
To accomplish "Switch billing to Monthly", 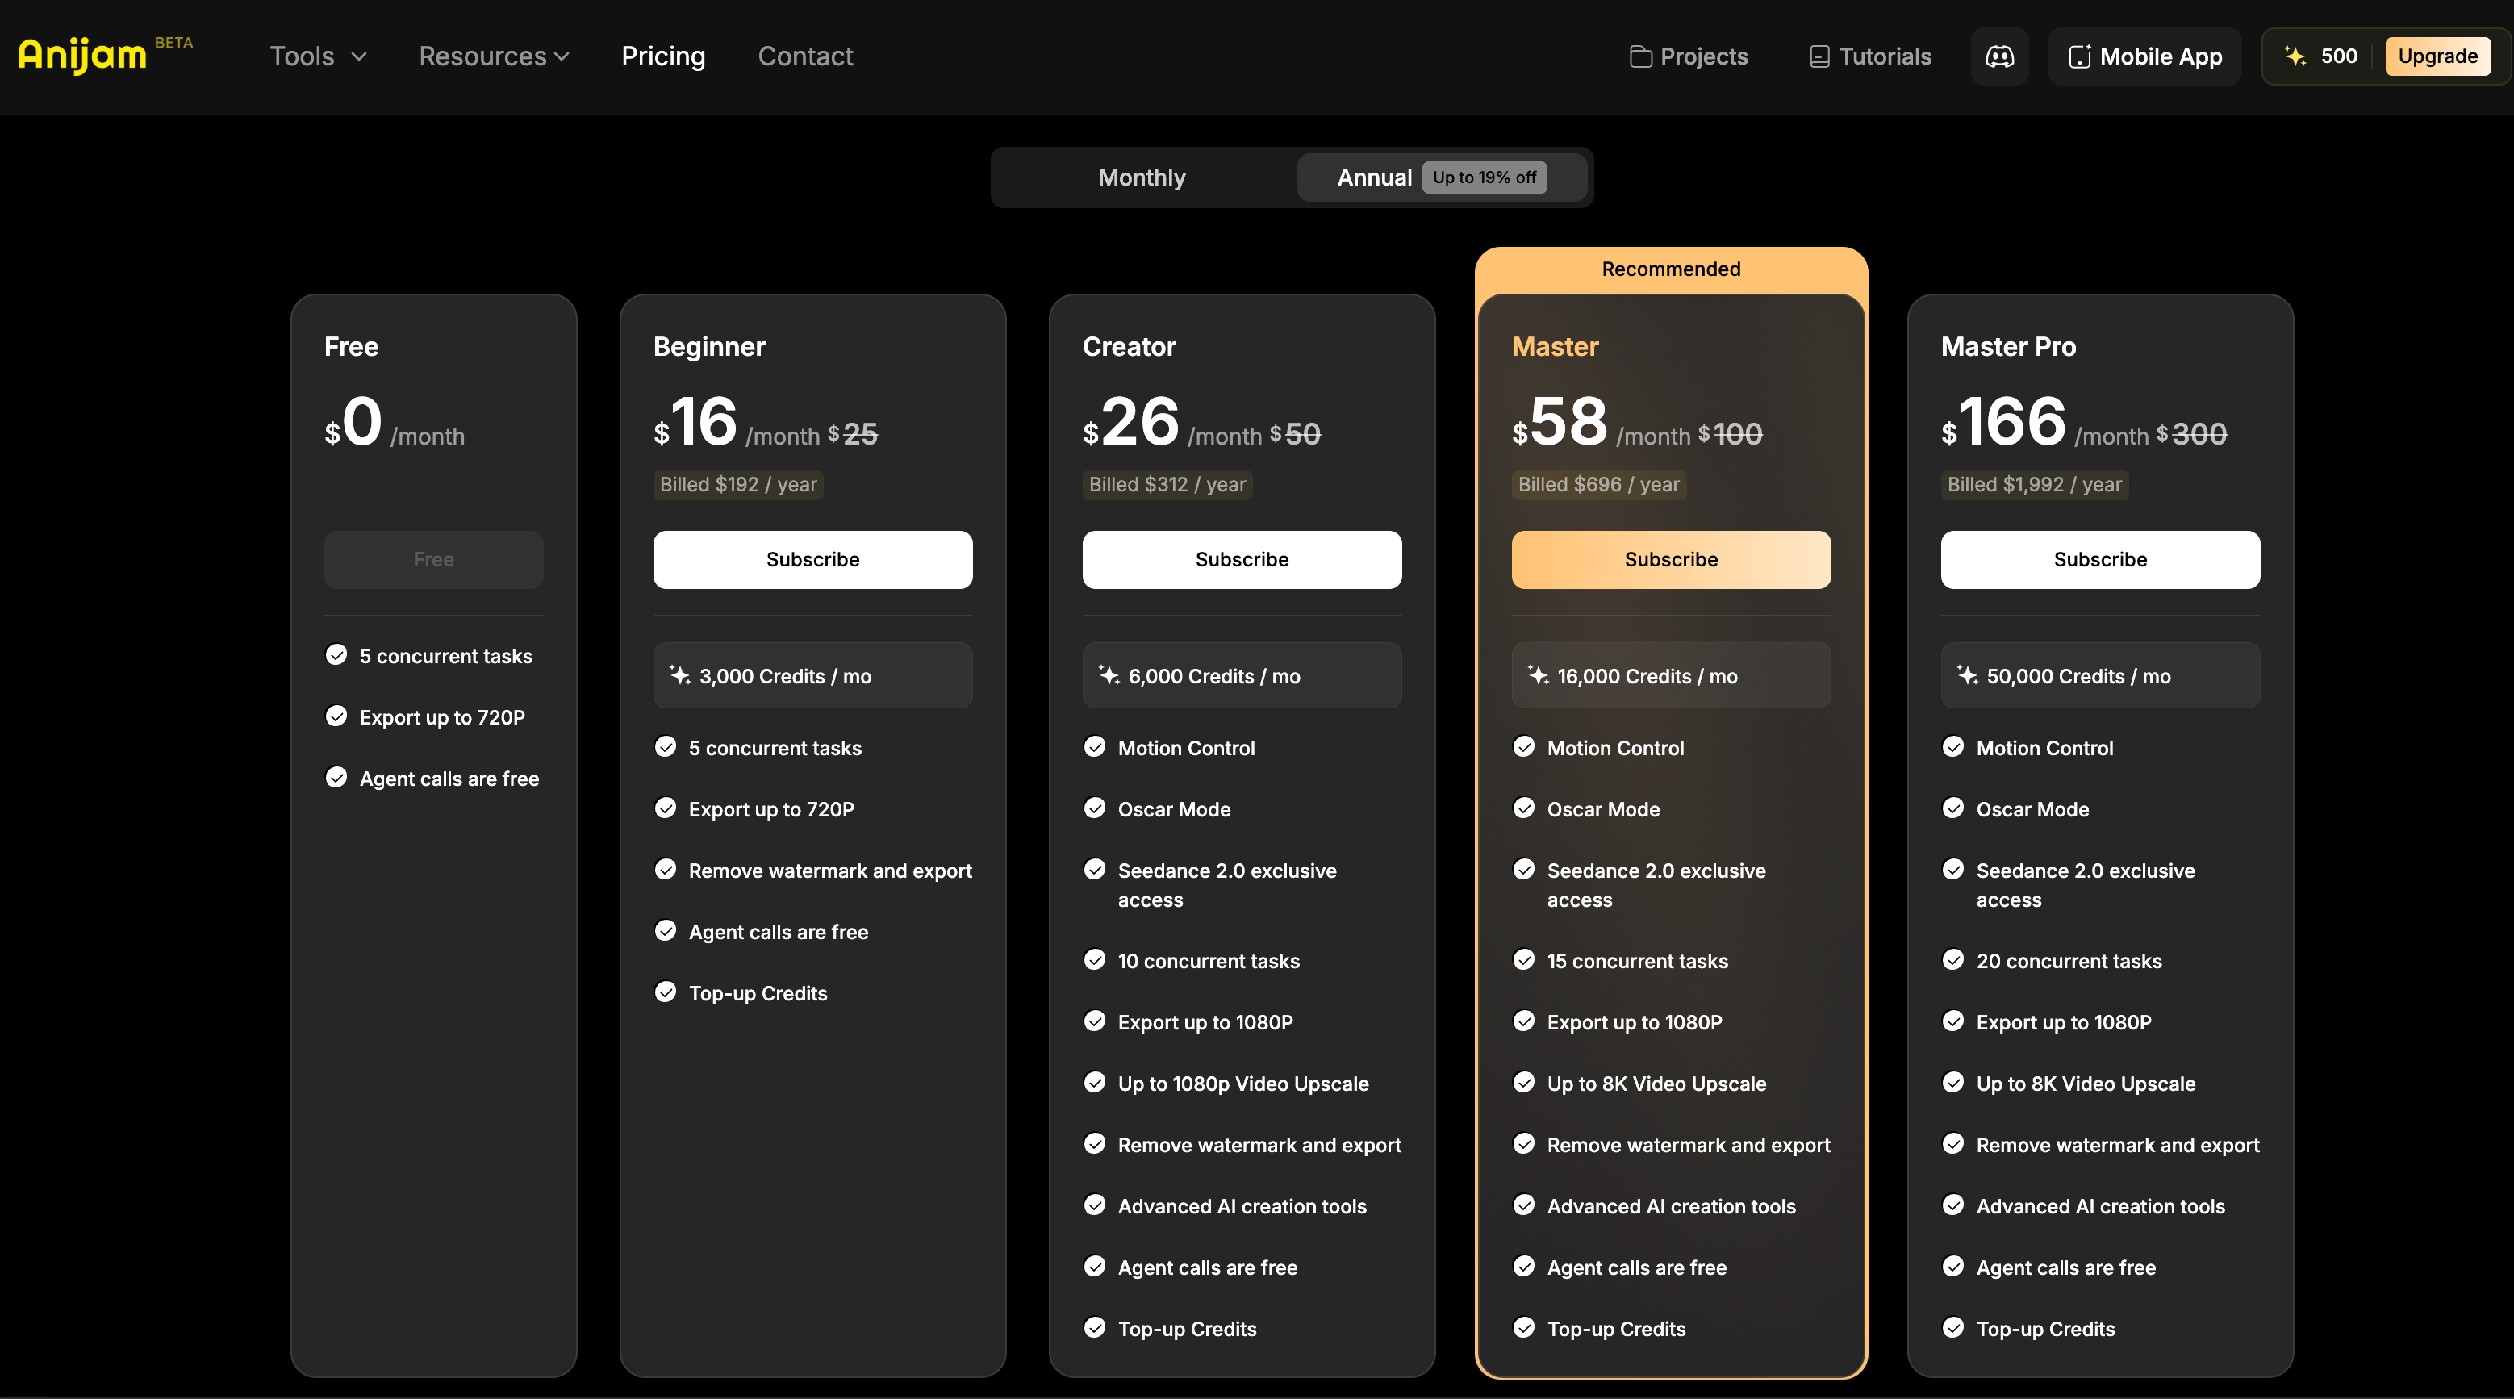I will (1142, 177).
